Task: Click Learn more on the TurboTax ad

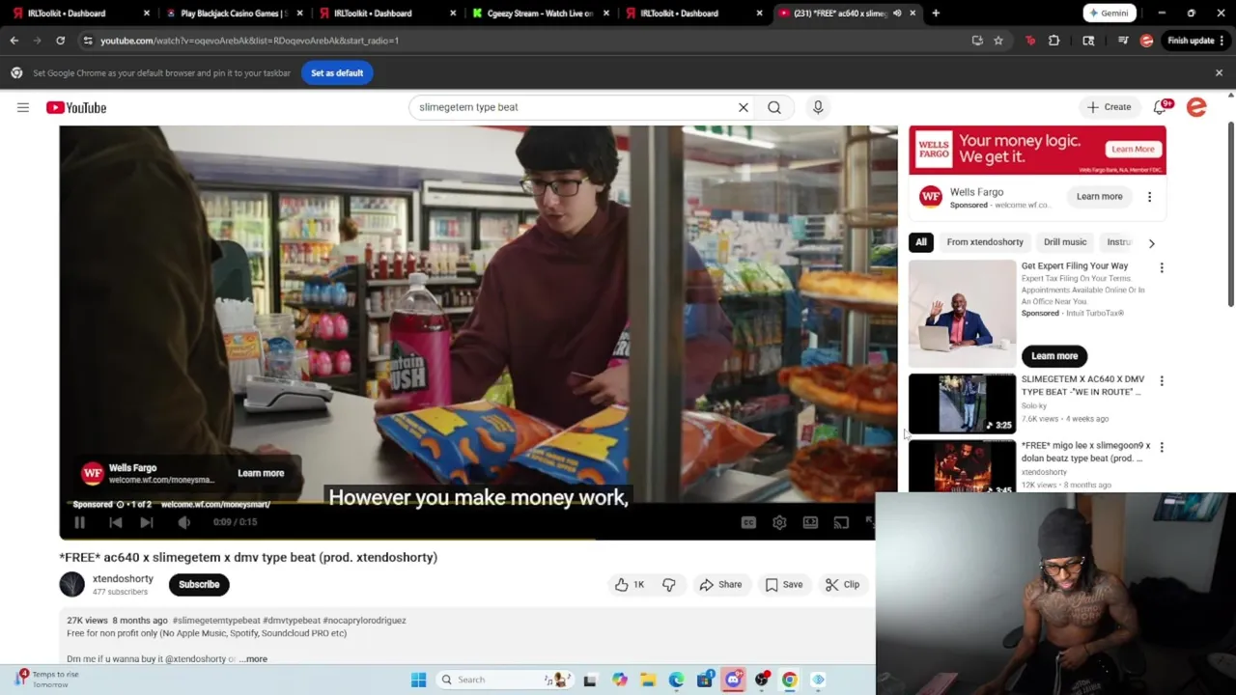Action: click(1054, 356)
